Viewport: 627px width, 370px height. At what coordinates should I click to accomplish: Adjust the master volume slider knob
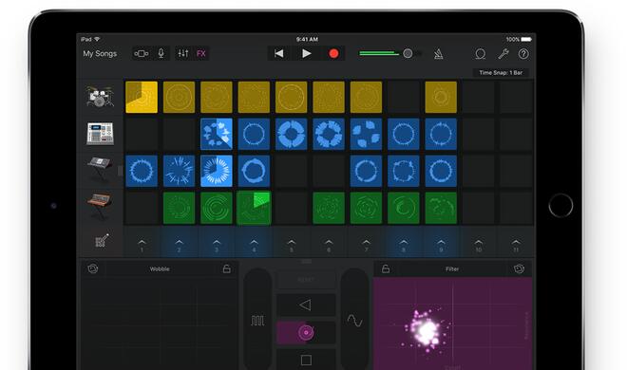click(408, 53)
